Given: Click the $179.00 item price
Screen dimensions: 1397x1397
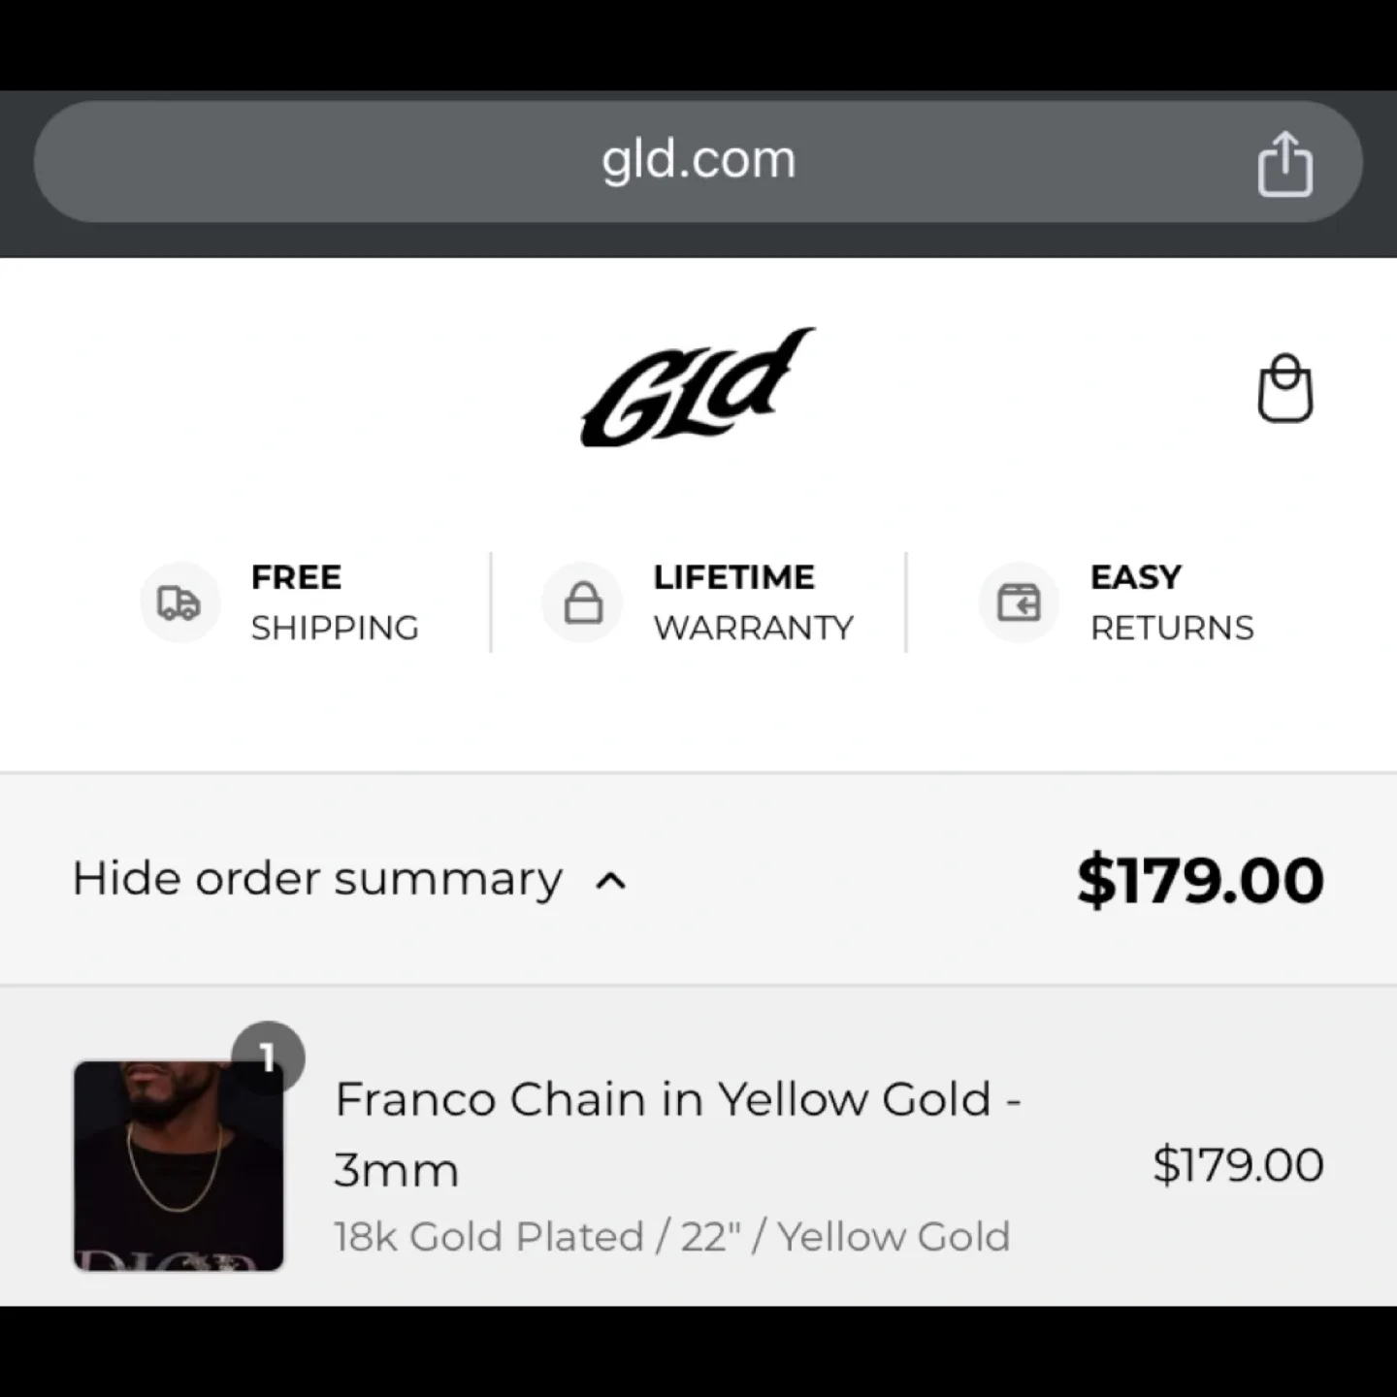Looking at the screenshot, I should click(x=1238, y=1164).
